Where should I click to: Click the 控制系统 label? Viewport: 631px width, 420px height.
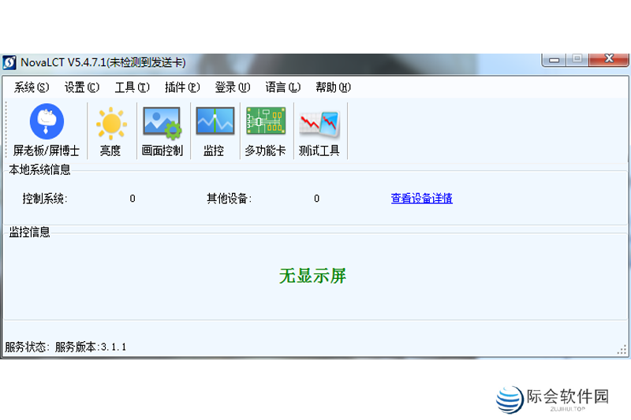[45, 198]
